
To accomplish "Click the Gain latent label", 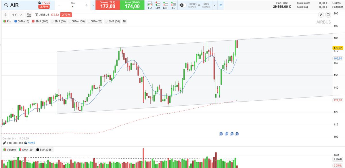I will click(x=304, y=3).
